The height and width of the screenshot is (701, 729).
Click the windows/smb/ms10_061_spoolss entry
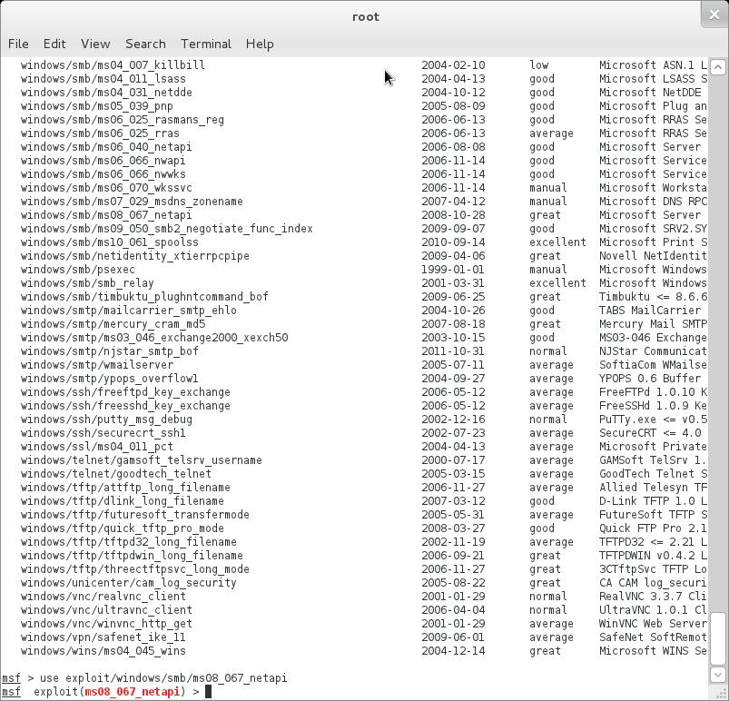click(109, 242)
